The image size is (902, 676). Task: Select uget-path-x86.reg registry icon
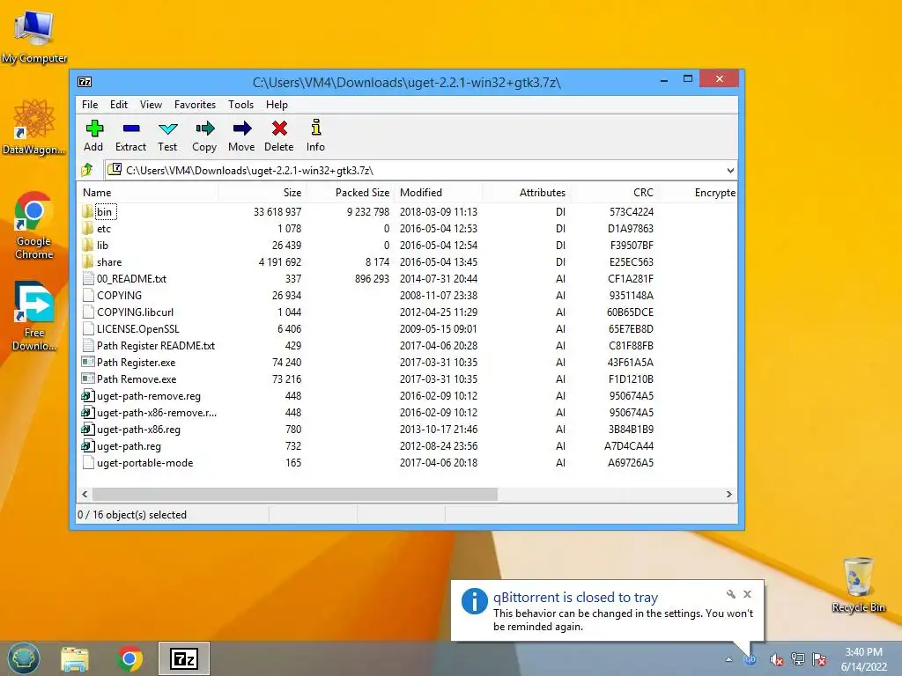(88, 429)
